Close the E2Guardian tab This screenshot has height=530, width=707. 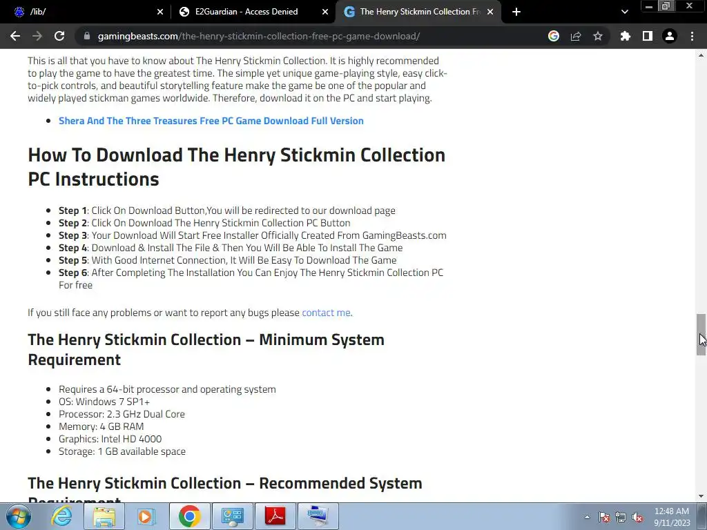(x=325, y=12)
